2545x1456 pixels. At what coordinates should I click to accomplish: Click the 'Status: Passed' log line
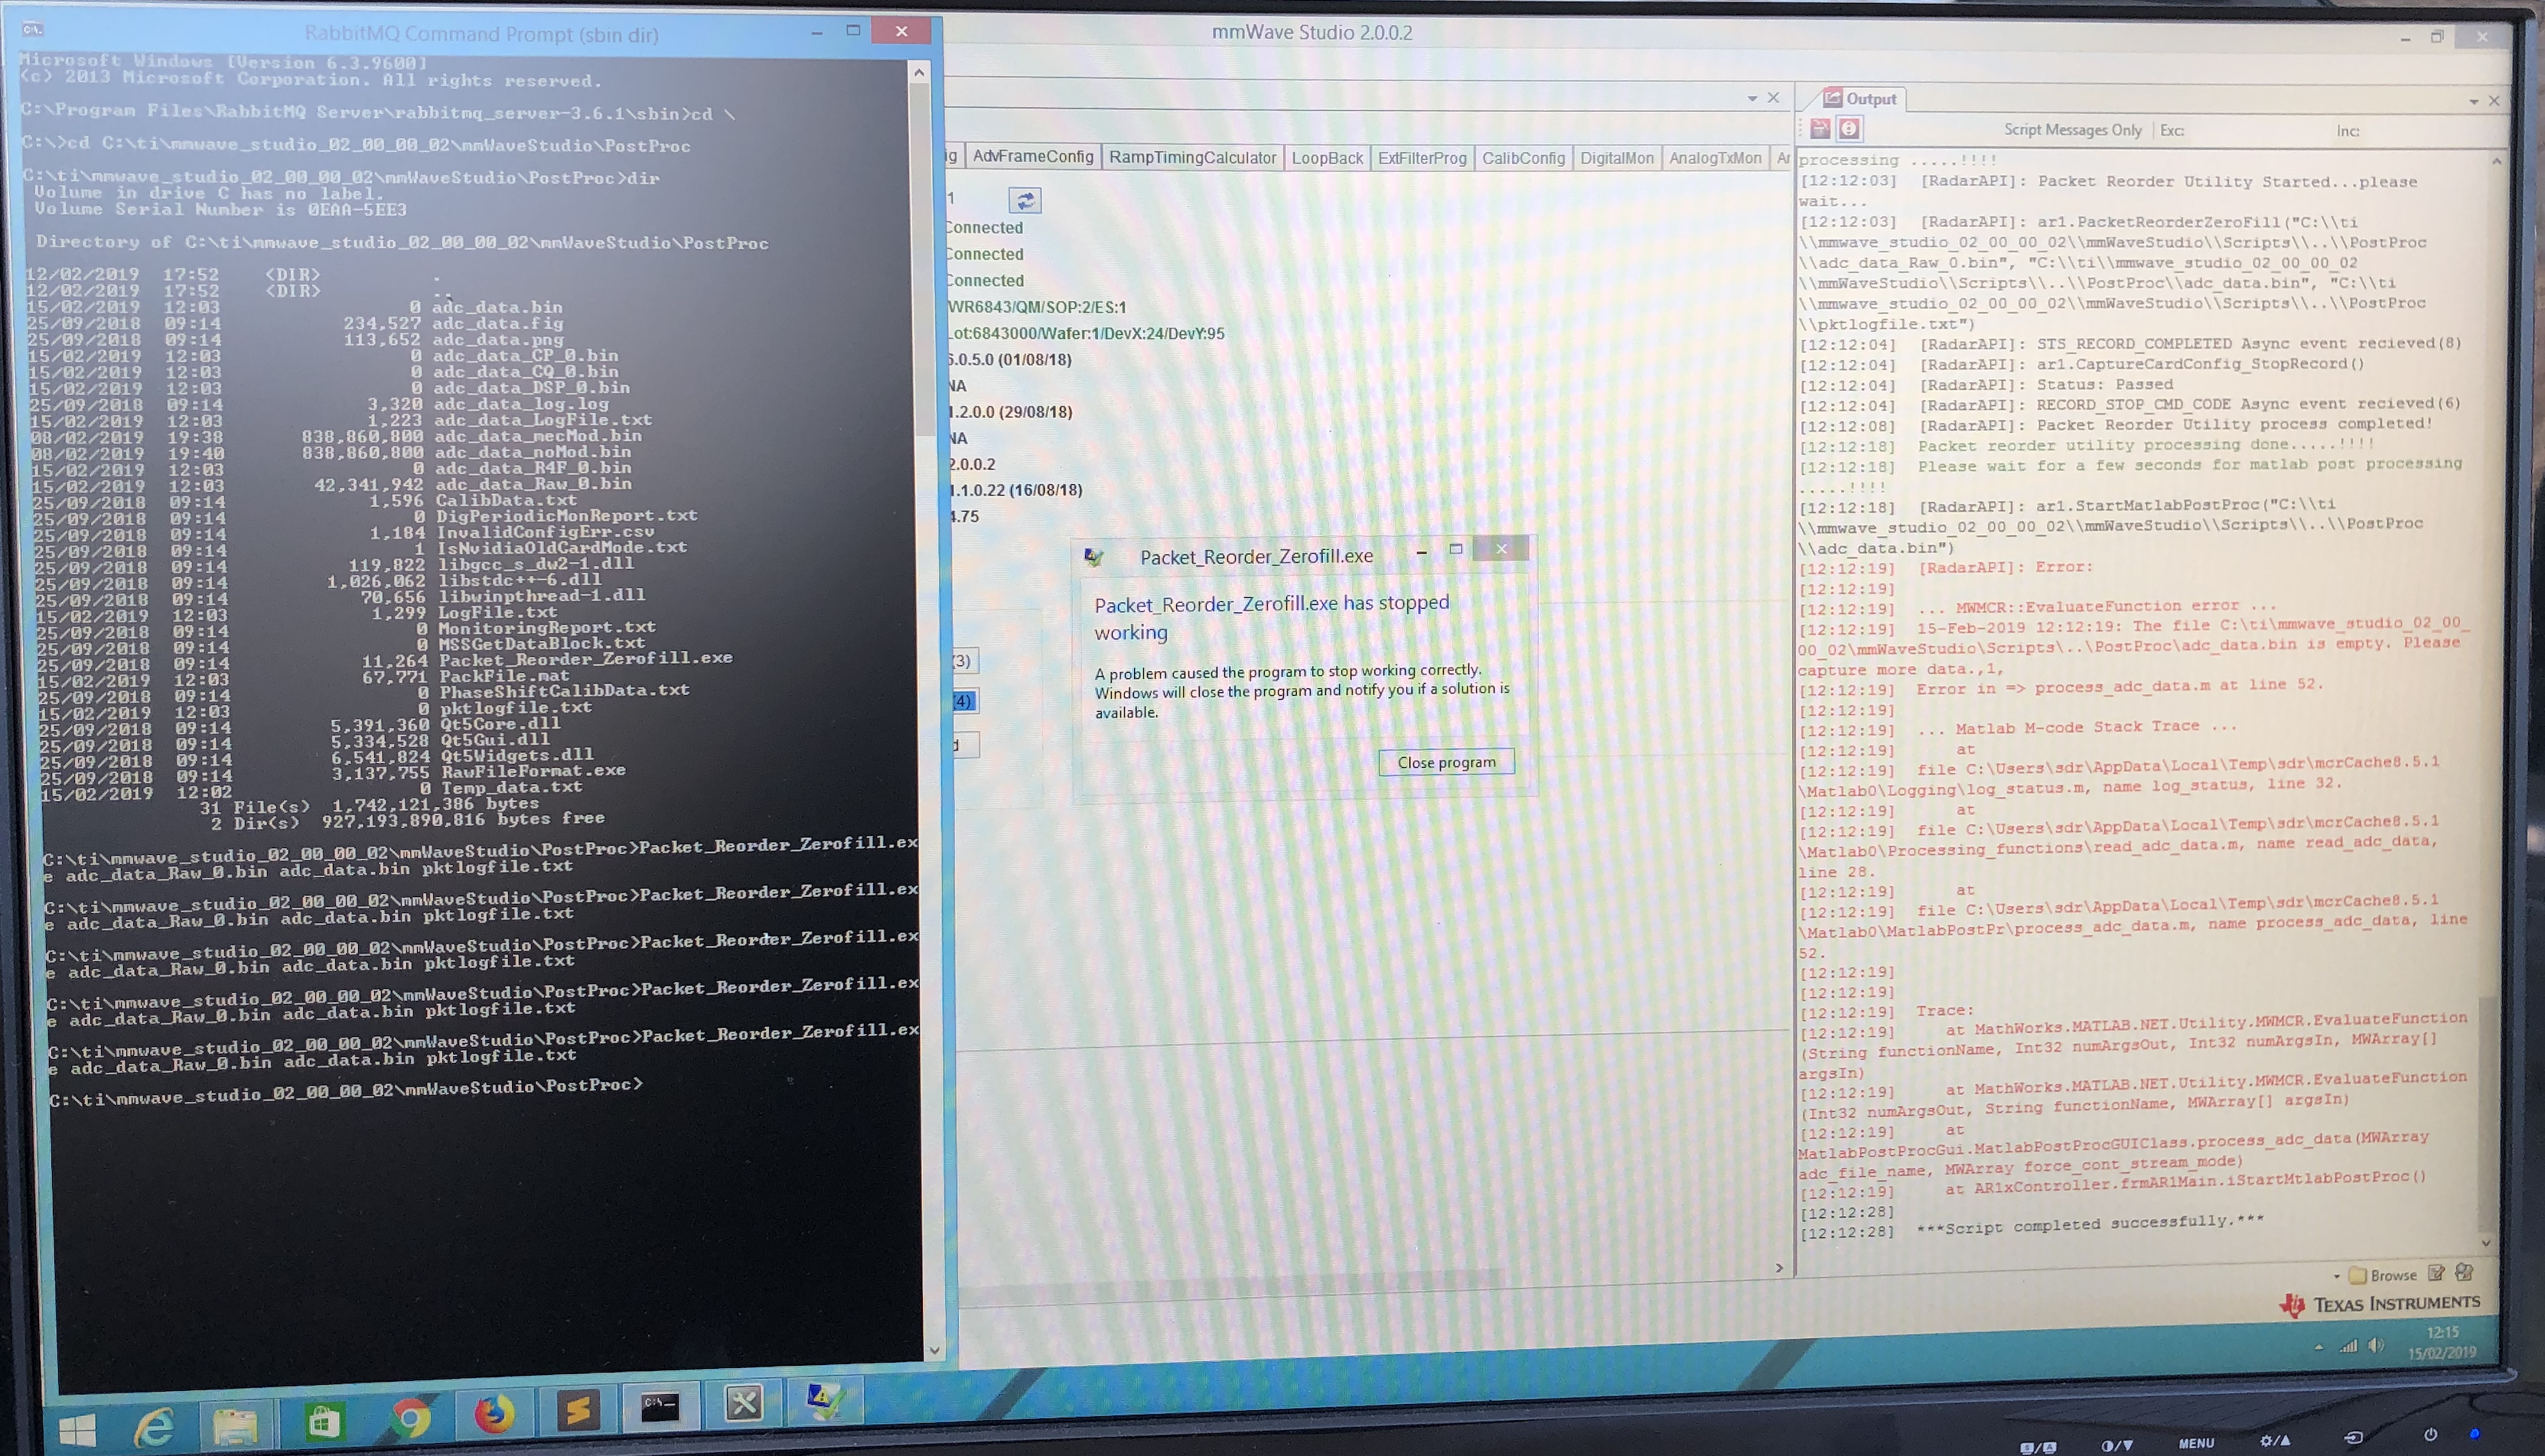[2103, 385]
